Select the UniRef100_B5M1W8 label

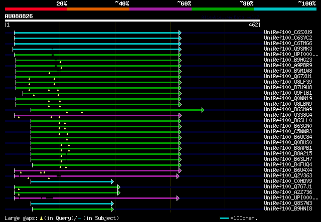[x=288, y=71]
